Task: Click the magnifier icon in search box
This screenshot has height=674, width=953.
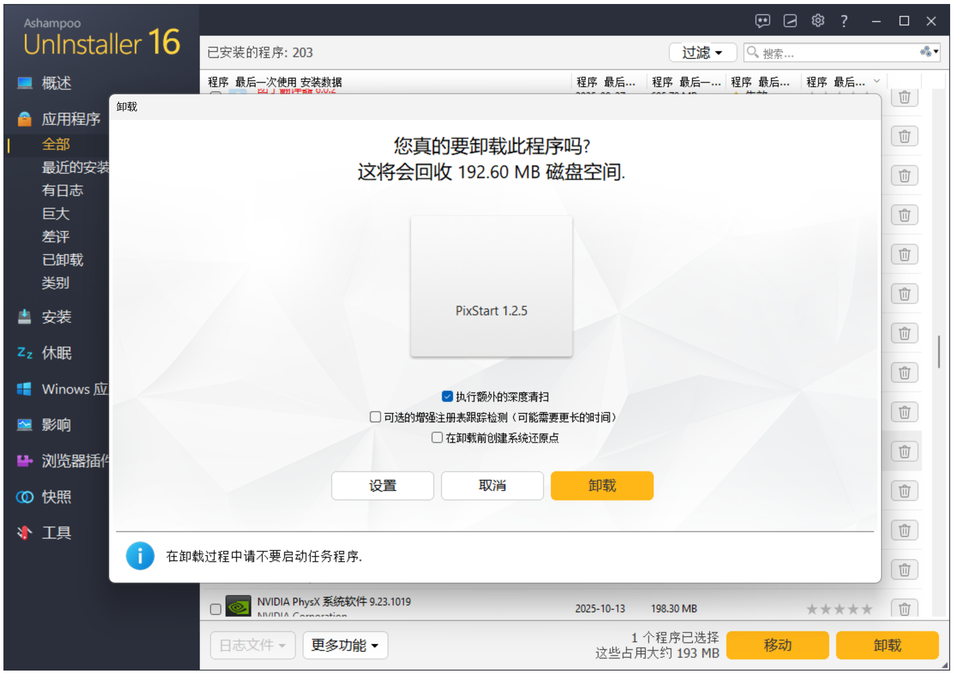Action: (x=753, y=53)
